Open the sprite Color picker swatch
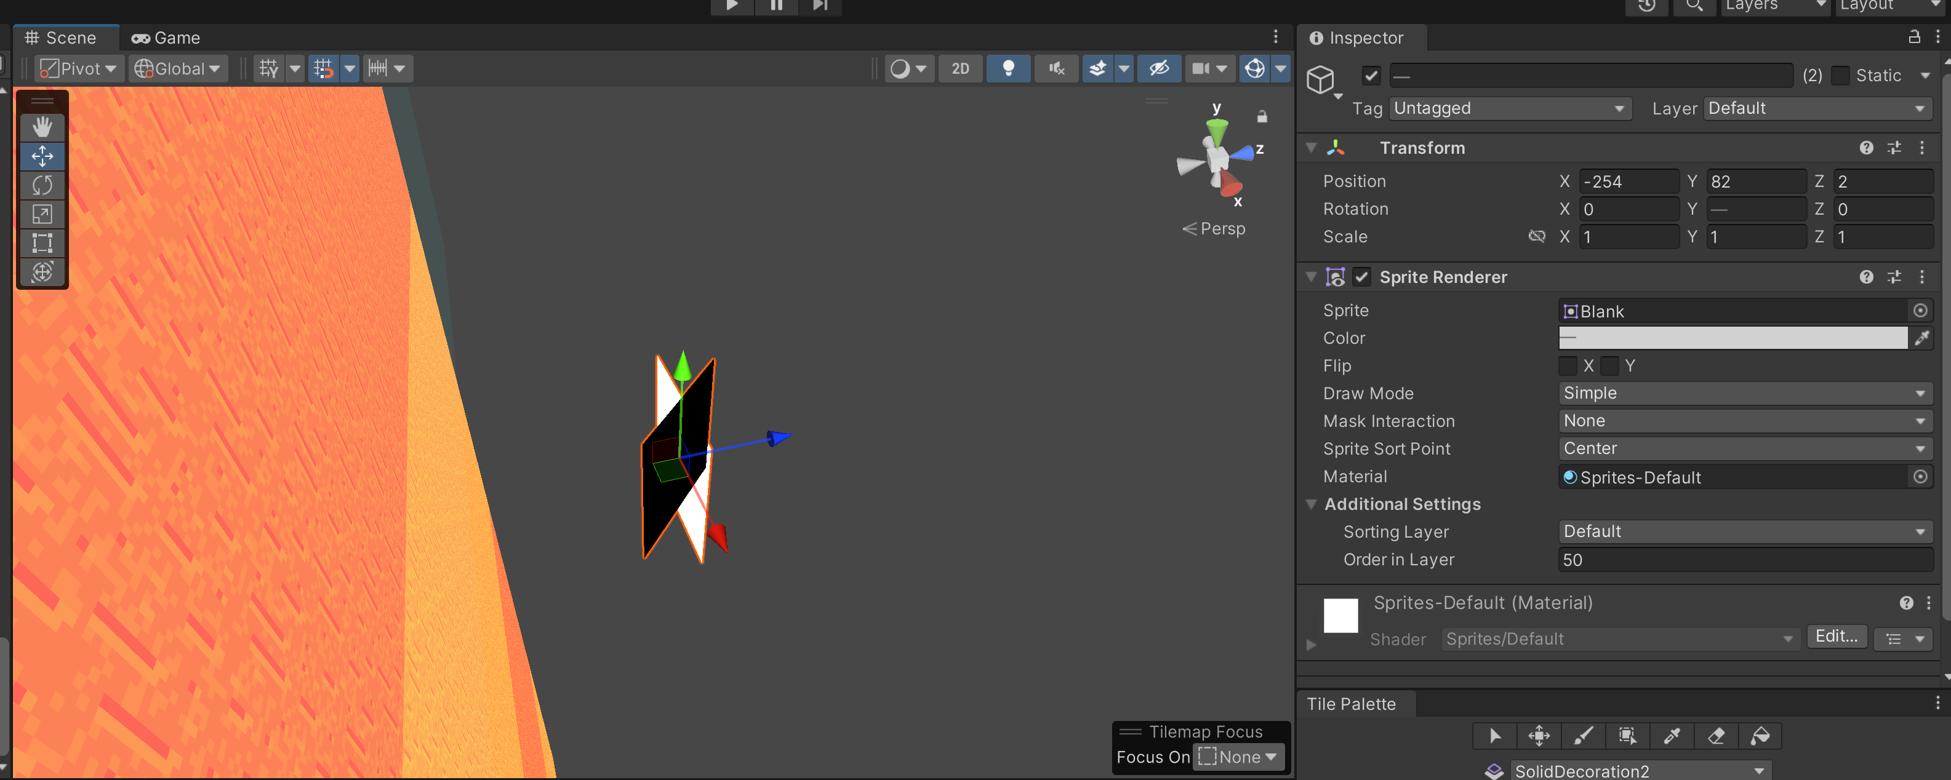 pyautogui.click(x=1734, y=338)
